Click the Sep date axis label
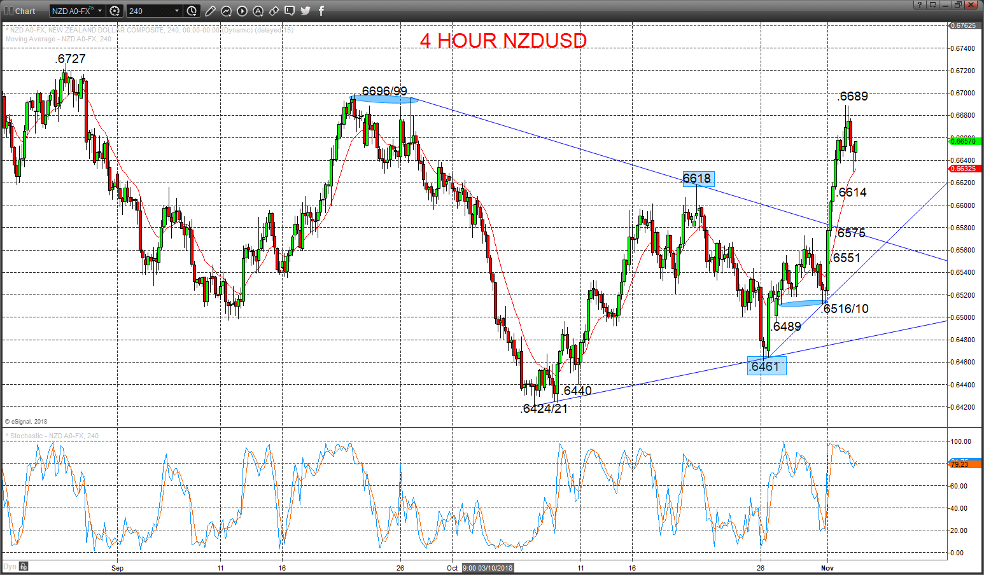This screenshot has width=984, height=575. pyautogui.click(x=117, y=568)
